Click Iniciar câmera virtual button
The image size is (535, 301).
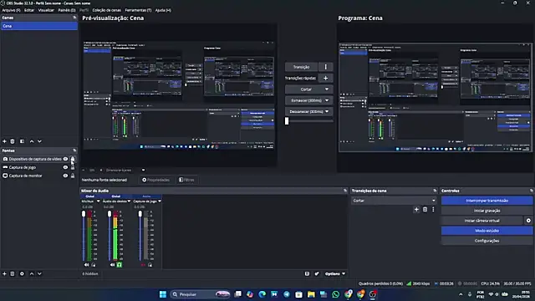[x=481, y=221]
